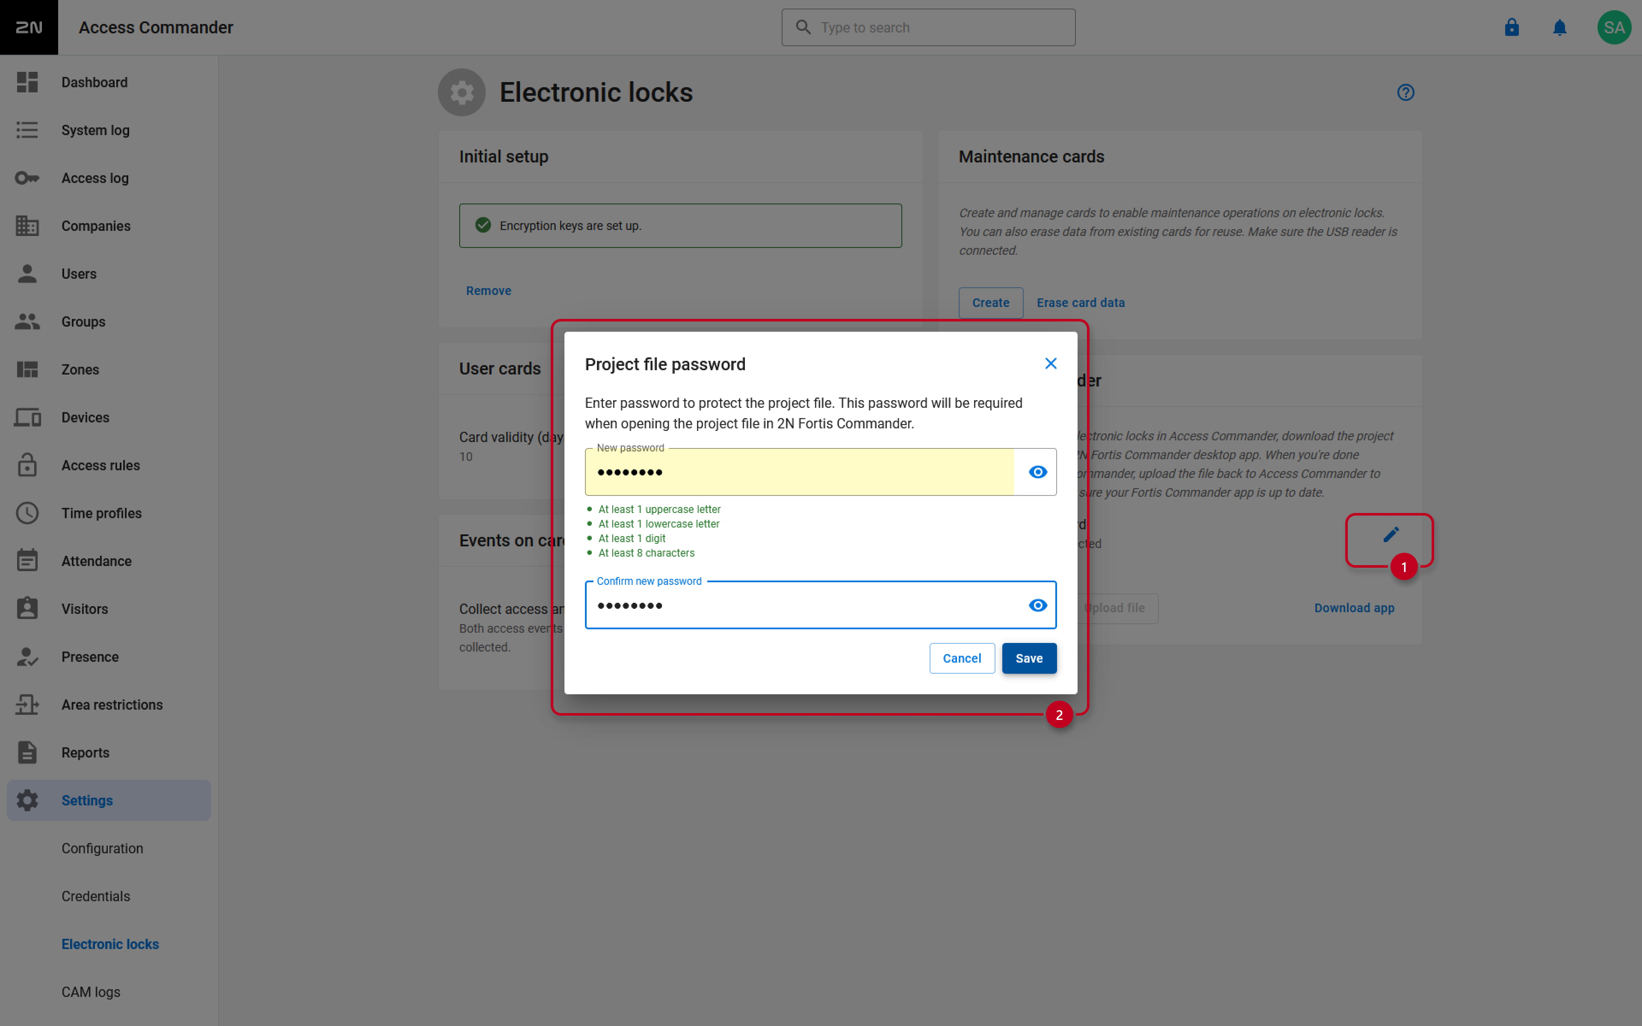Open CAM logs settings subpage
The width and height of the screenshot is (1642, 1026).
coord(91,992)
